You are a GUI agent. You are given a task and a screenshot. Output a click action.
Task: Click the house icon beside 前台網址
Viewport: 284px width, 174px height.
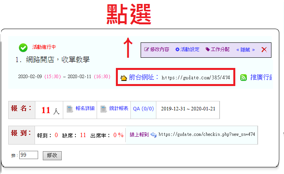pos(124,77)
